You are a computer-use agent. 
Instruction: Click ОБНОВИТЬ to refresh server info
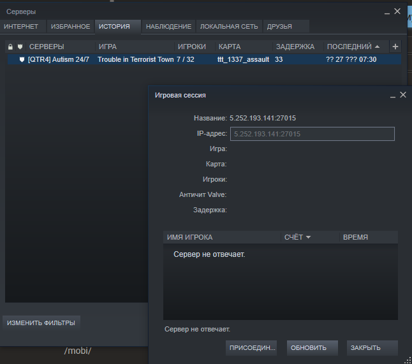pyautogui.click(x=312, y=348)
